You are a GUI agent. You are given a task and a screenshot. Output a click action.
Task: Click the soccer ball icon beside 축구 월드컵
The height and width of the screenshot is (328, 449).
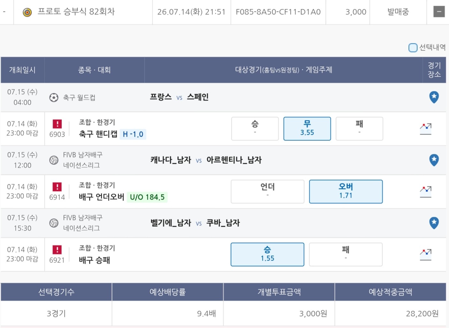[54, 97]
